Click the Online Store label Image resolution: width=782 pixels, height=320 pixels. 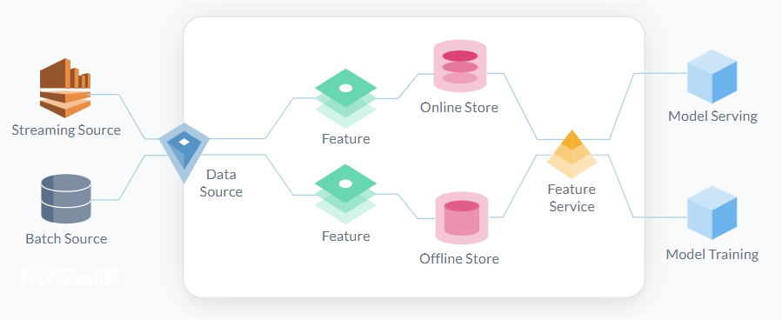459,107
